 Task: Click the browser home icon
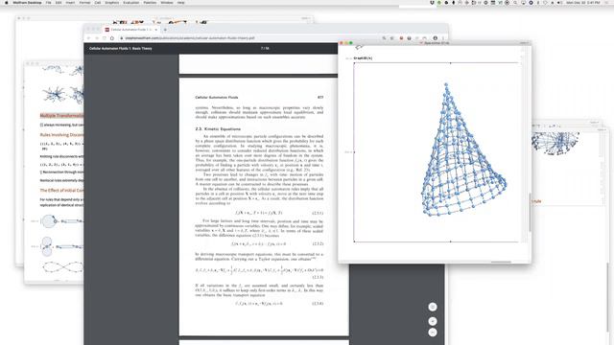112,38
